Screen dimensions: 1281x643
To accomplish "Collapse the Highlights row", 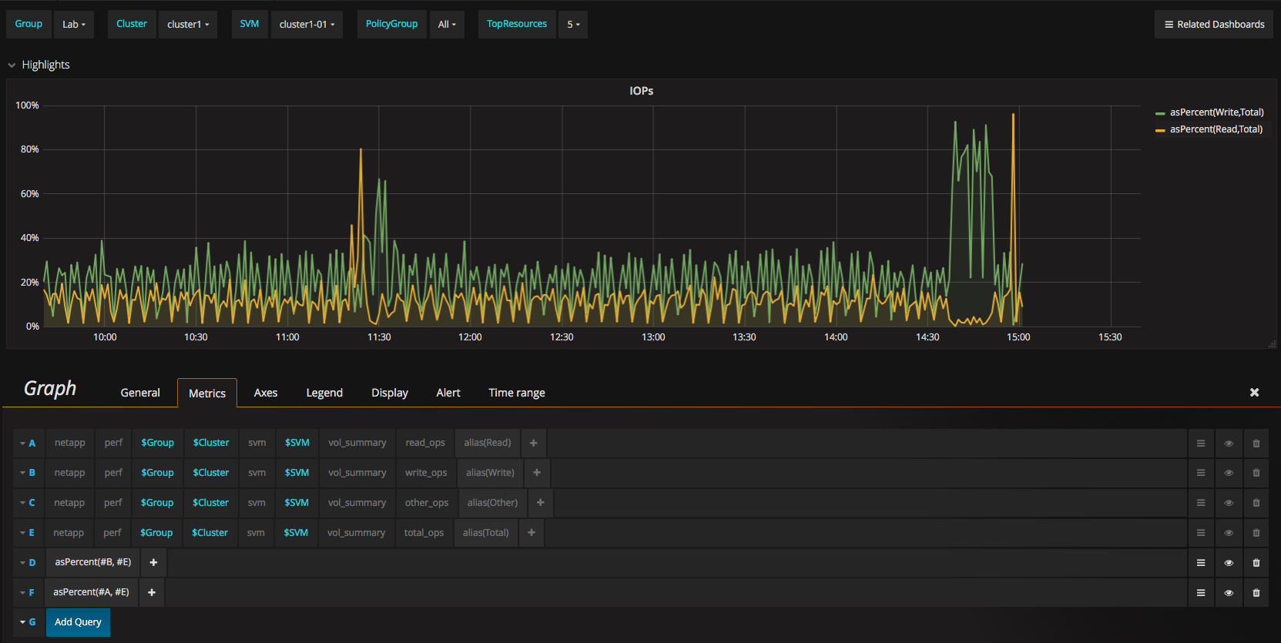I will [12, 65].
